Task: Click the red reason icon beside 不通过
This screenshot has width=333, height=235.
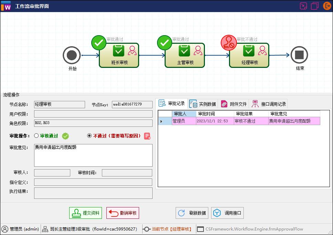Action: 147,136
